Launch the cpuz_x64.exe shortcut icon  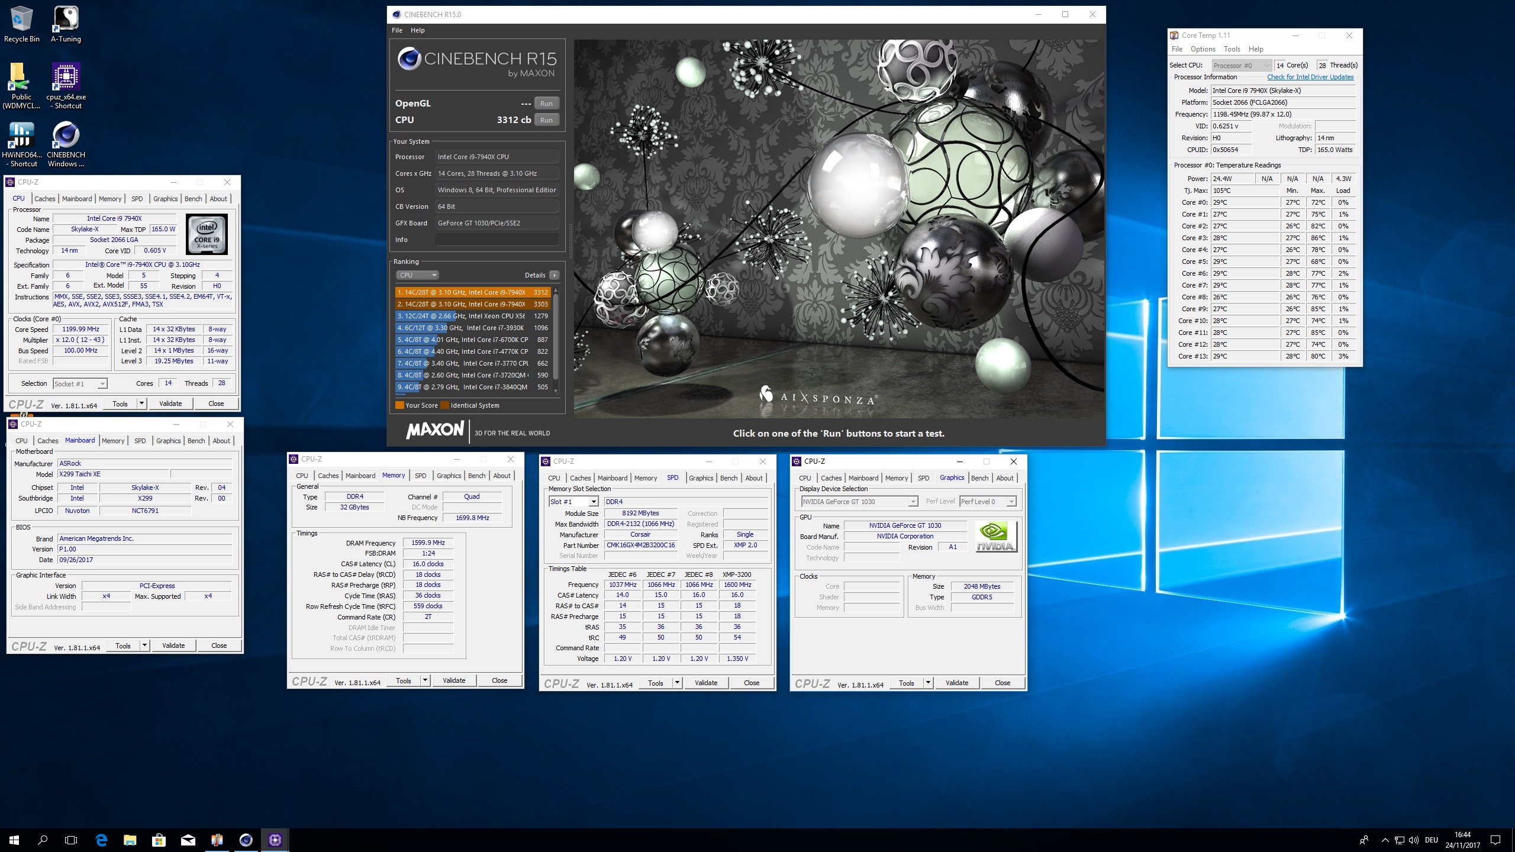click(x=66, y=86)
